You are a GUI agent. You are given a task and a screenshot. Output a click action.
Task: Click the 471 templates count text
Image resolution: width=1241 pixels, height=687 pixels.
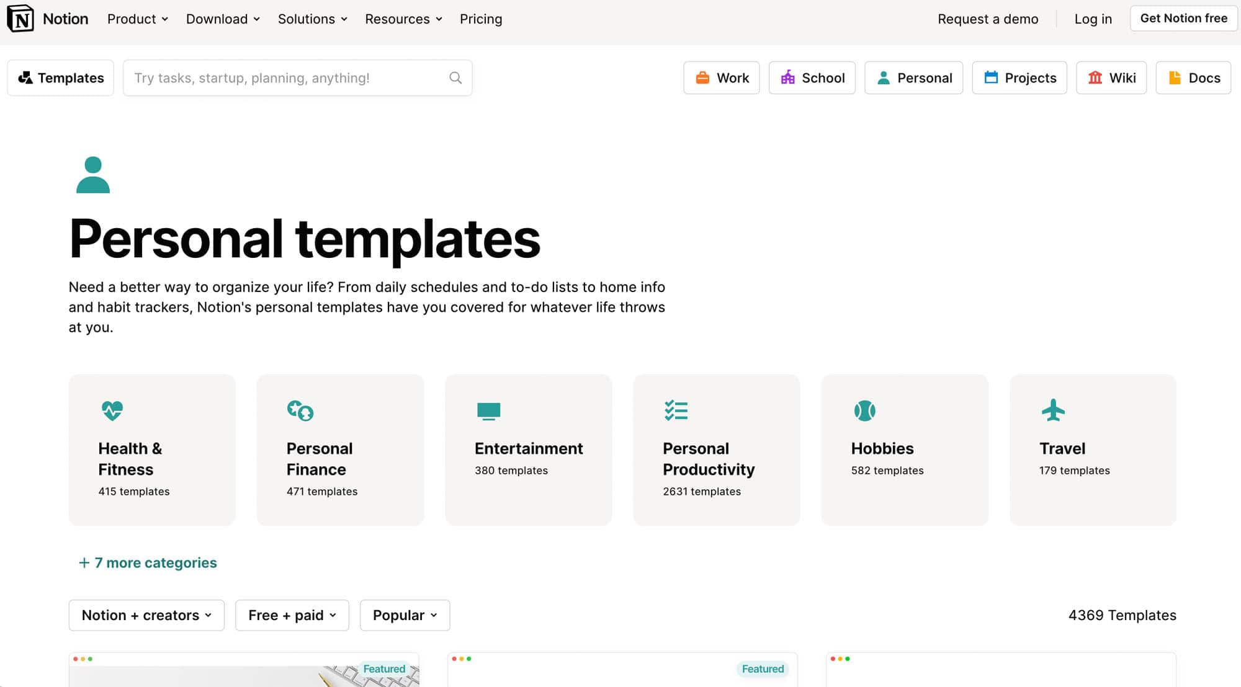(x=322, y=491)
